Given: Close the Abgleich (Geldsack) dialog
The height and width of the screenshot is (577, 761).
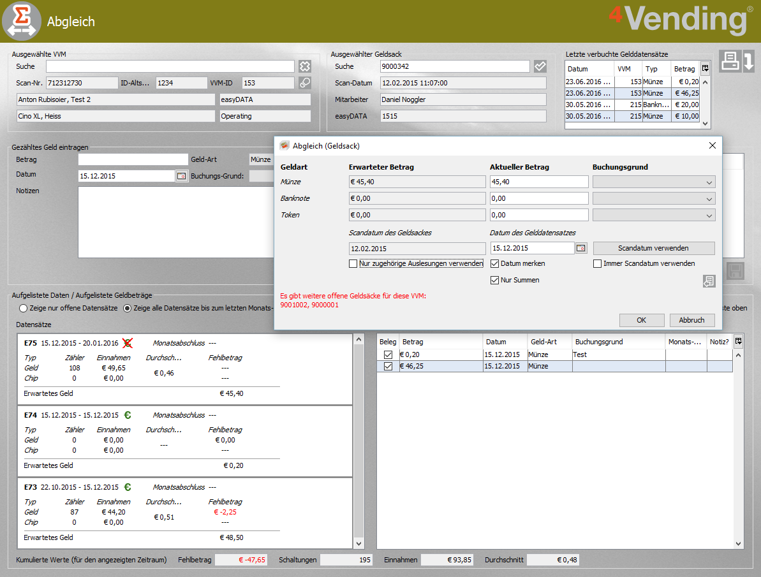Looking at the screenshot, I should (x=712, y=145).
